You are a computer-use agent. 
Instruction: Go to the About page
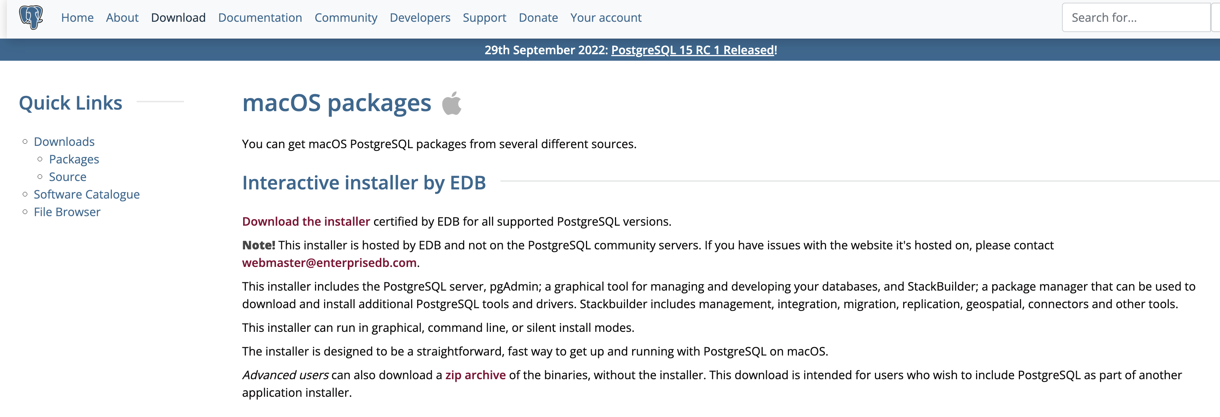tap(122, 18)
